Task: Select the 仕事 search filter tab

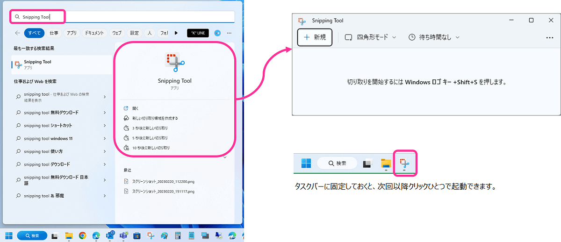Action: 54,33
